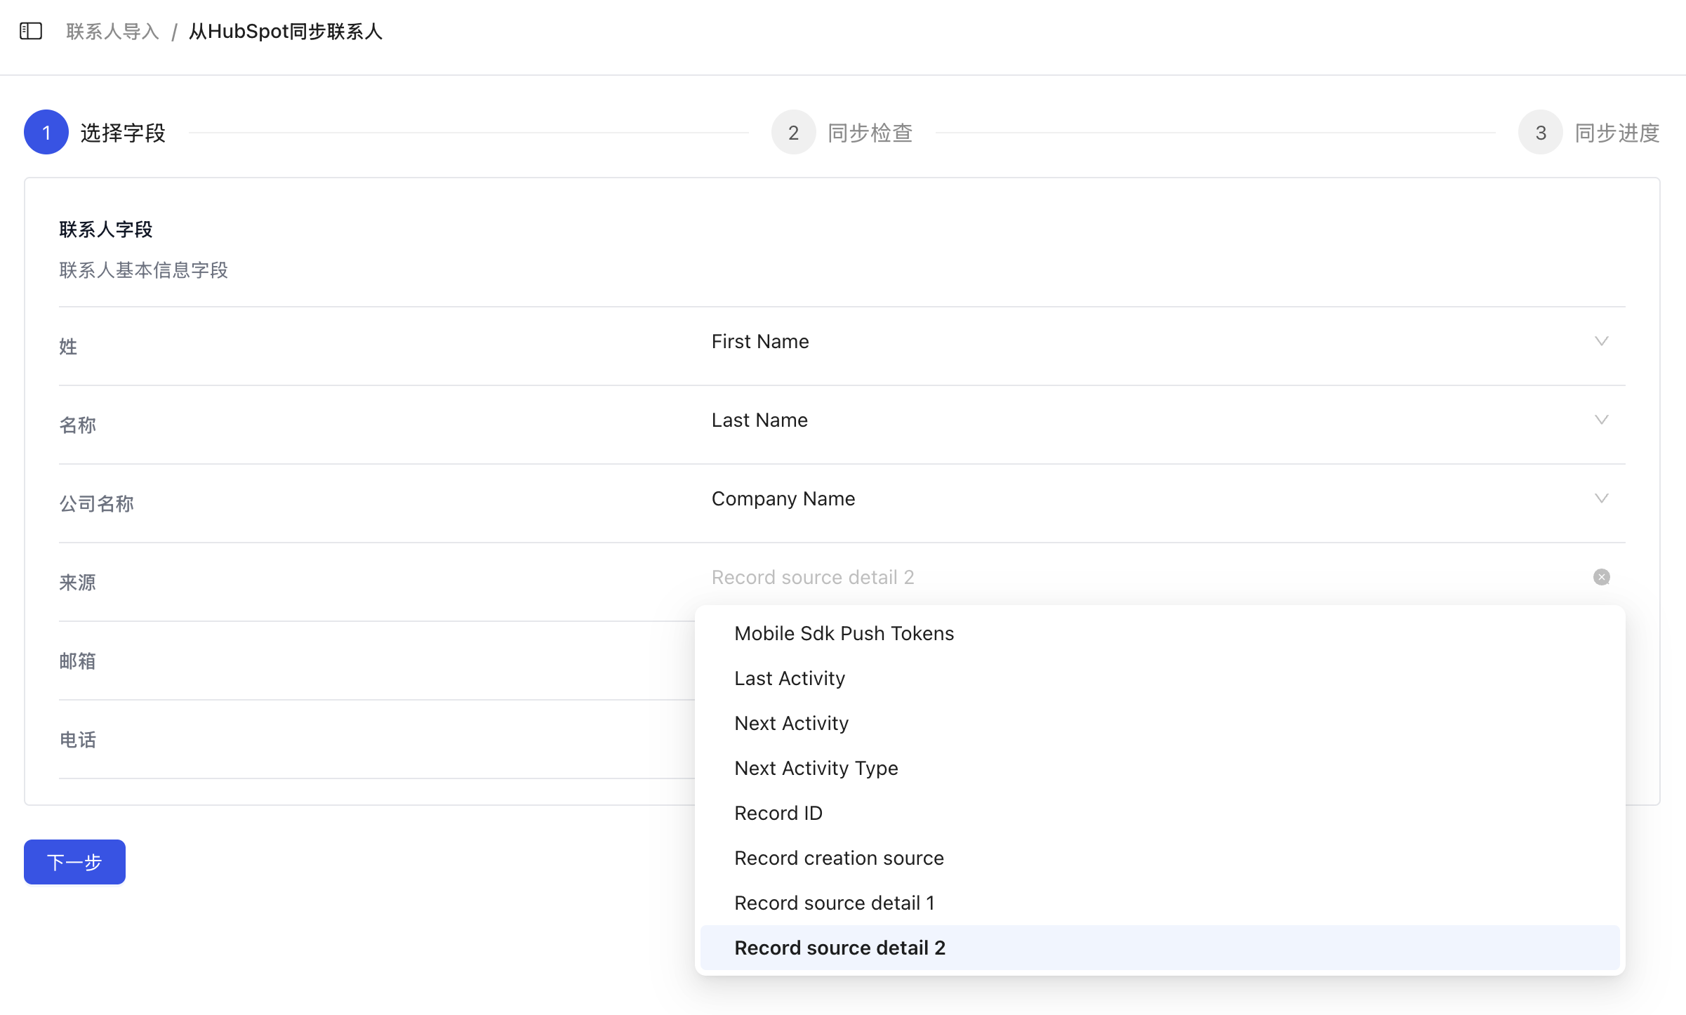Viewport: 1686px width, 1015px height.
Task: Select "Last Activity" in the field list
Action: coord(790,678)
